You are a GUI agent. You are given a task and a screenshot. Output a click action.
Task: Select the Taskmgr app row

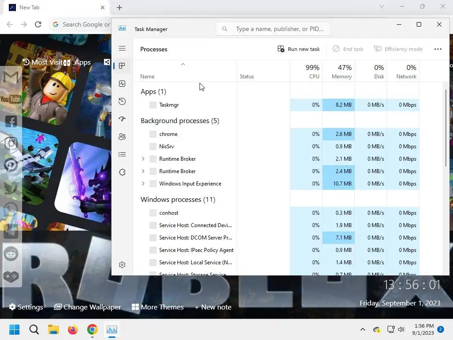[276, 105]
